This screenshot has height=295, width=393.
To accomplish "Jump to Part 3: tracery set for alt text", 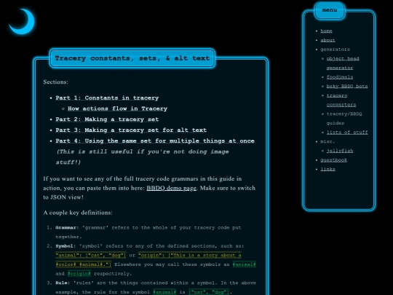I will click(131, 130).
